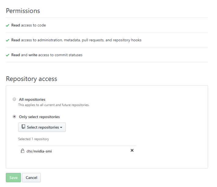The height and width of the screenshot is (187, 217).
Task: Select the All repositories radio button
Action: (14, 99)
